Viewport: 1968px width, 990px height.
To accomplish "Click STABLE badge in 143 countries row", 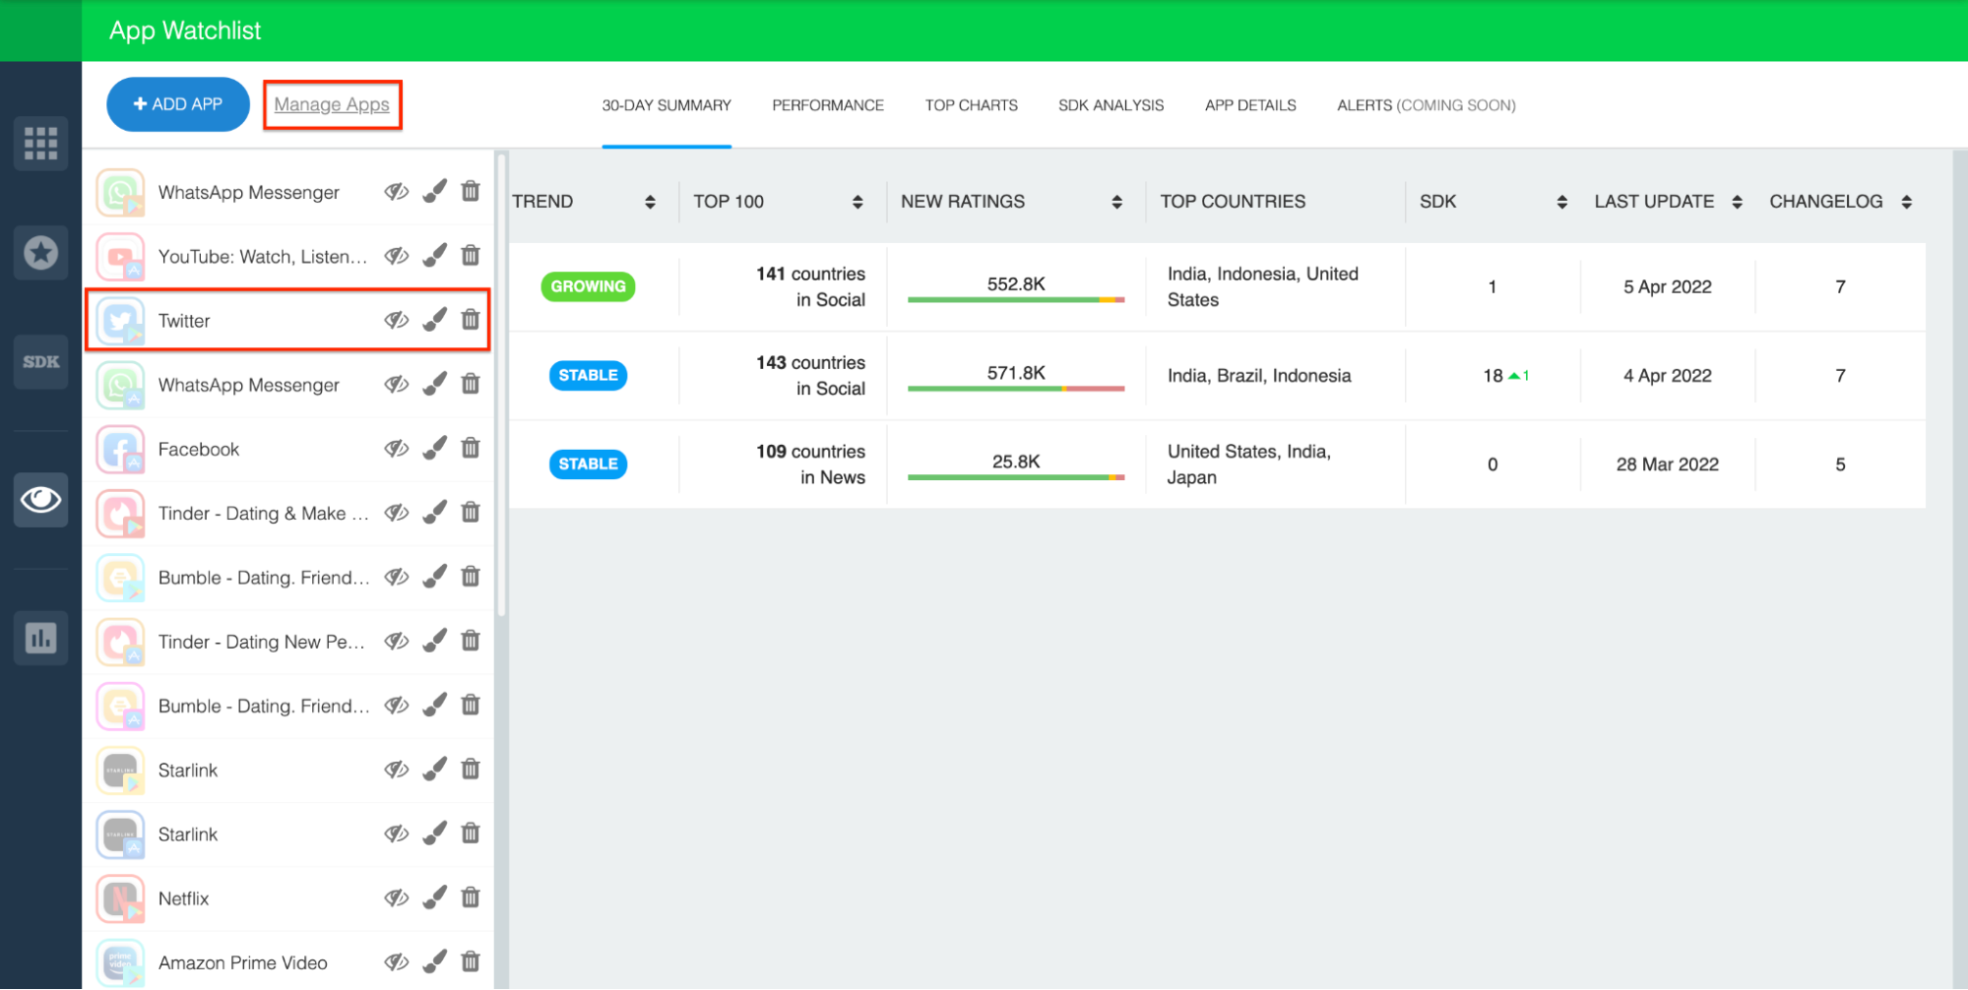I will (x=588, y=375).
